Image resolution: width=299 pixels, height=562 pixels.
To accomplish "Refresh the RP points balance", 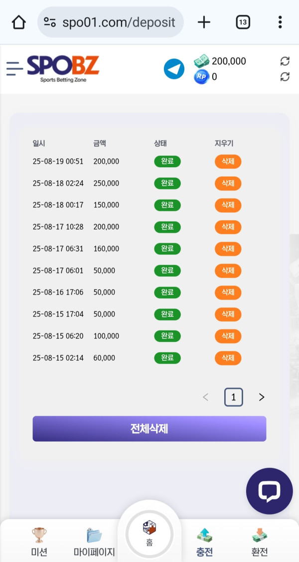I will coord(285,77).
